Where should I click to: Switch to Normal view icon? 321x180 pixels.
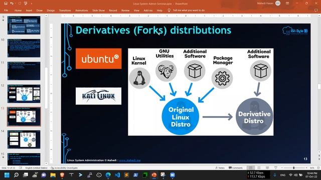[250, 168]
